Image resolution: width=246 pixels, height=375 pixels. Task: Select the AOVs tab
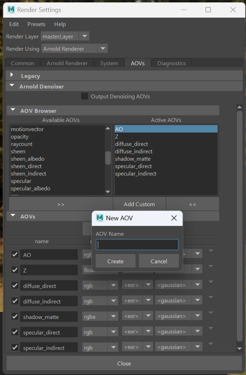tap(138, 63)
